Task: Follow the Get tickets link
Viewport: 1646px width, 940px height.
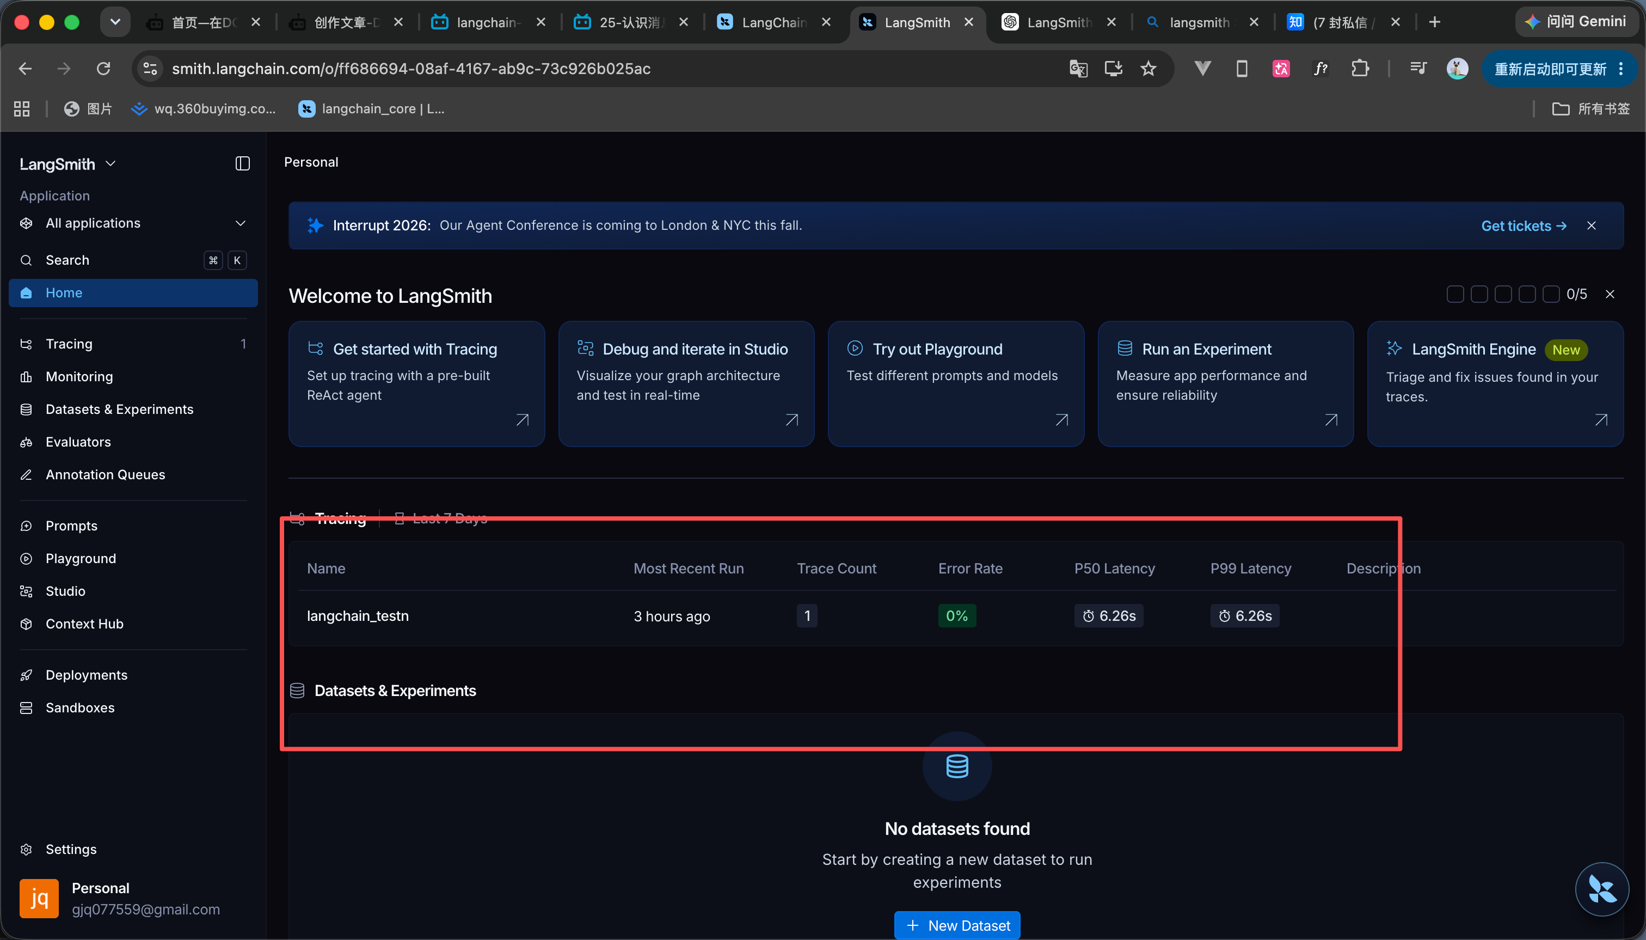Action: (x=1524, y=226)
